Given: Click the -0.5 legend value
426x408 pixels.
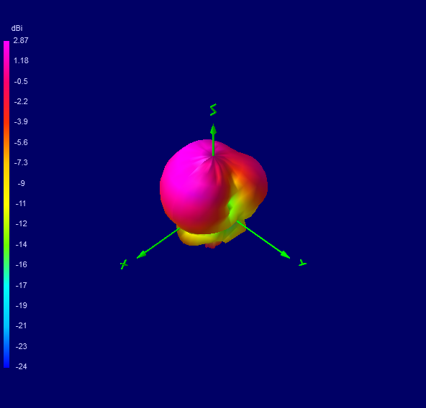Looking at the screenshot, I should point(21,81).
